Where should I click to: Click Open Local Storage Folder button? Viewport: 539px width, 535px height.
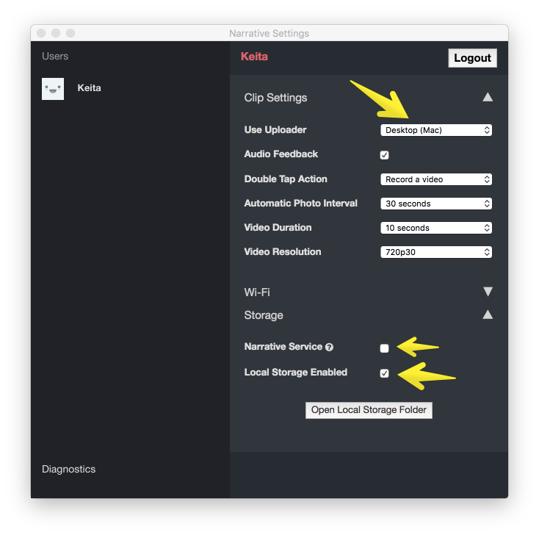click(369, 410)
